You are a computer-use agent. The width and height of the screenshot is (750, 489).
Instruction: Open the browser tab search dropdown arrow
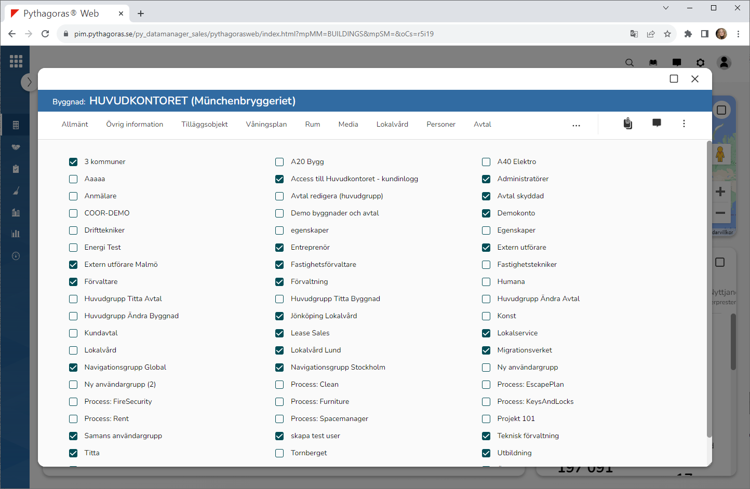tap(665, 8)
